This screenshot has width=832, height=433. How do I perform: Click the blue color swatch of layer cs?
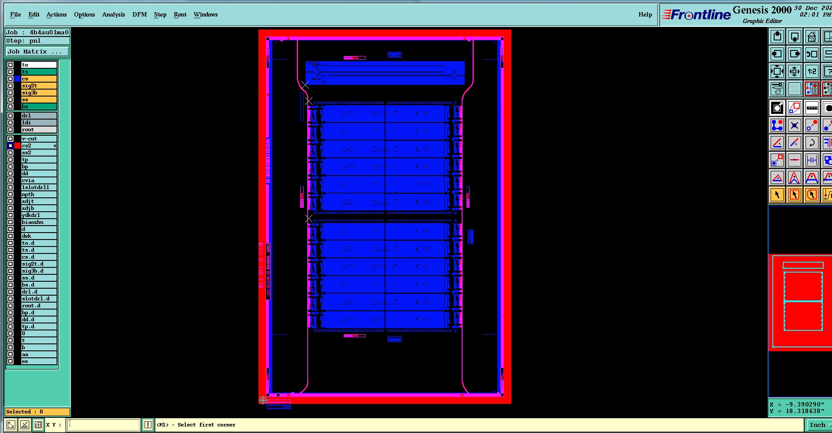17,79
